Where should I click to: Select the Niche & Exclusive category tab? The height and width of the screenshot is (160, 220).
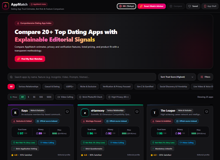coord(88,87)
